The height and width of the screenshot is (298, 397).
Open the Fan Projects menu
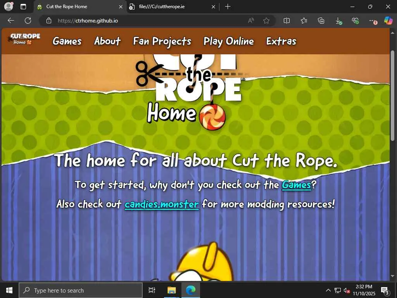[x=162, y=41]
